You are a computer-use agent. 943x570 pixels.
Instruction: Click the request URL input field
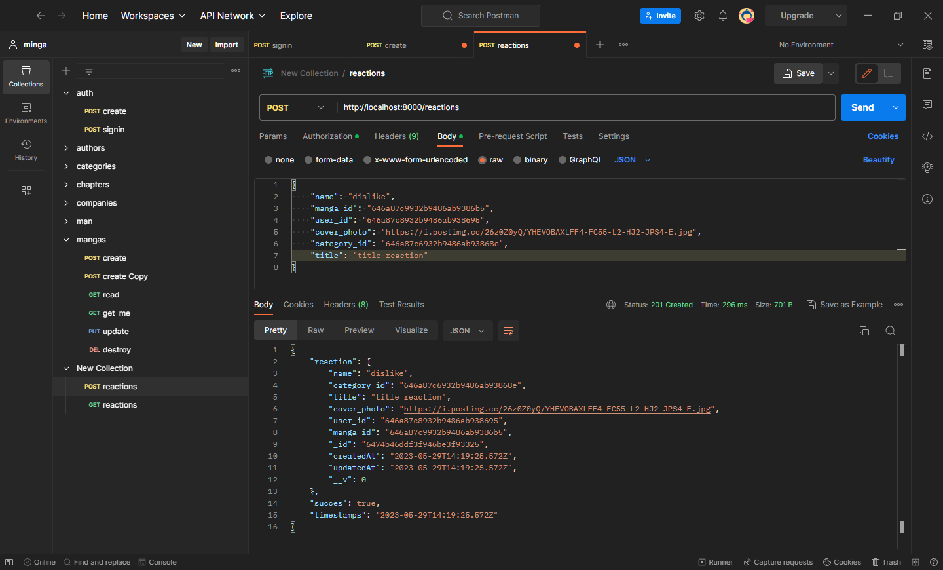pyautogui.click(x=586, y=107)
